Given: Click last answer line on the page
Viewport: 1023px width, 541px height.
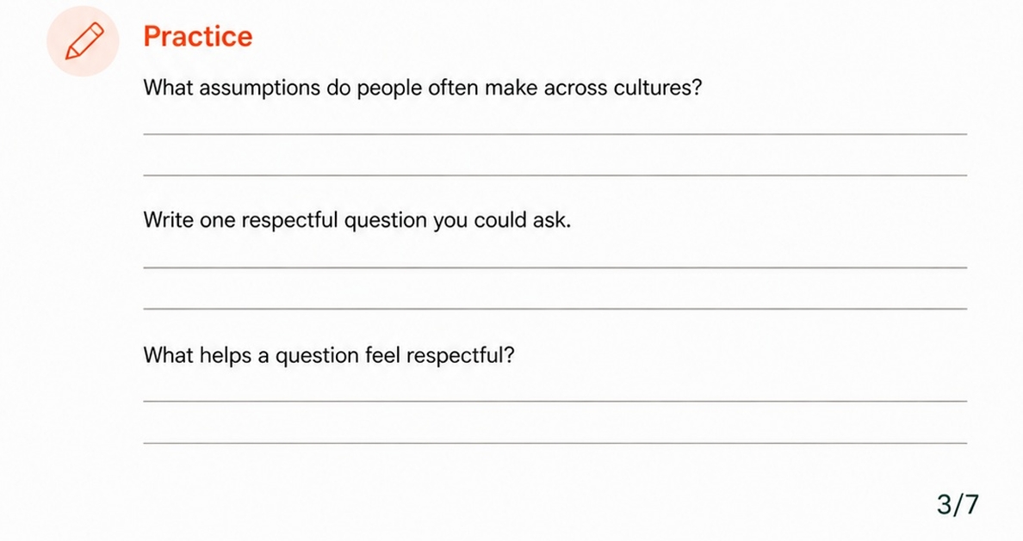Looking at the screenshot, I should click(555, 443).
